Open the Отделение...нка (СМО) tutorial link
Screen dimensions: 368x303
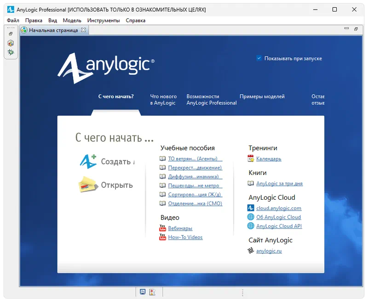click(195, 203)
